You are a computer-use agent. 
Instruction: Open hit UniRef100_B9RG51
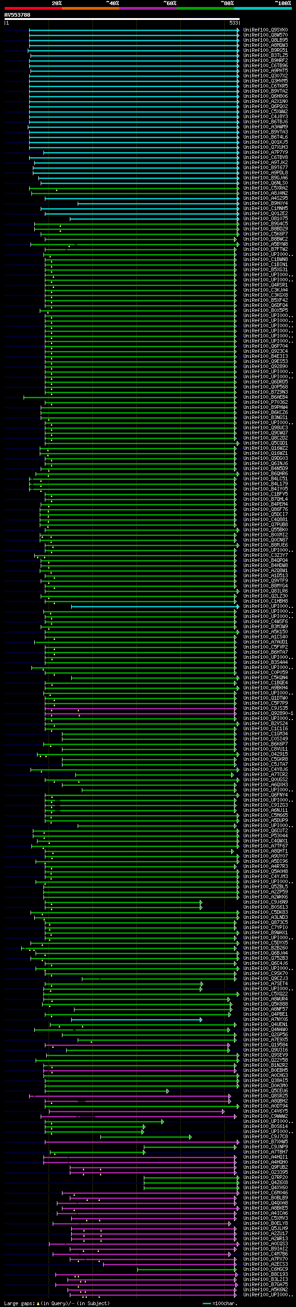click(x=265, y=50)
